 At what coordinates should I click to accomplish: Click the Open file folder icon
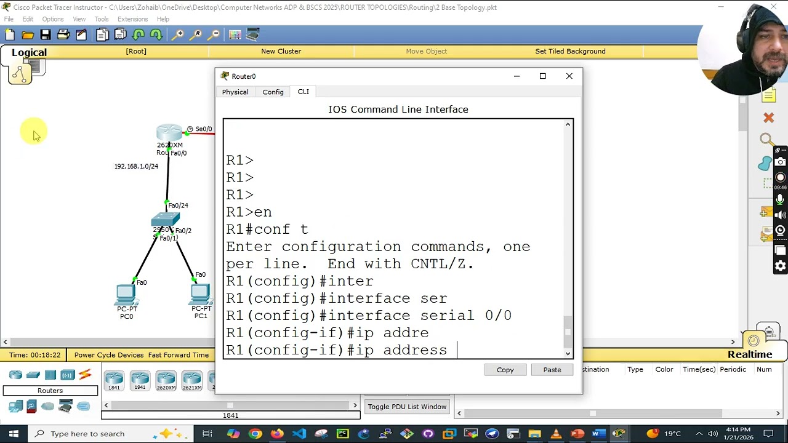[x=28, y=35]
